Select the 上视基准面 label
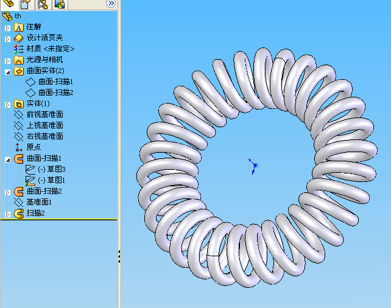Image resolution: width=391 pixels, height=308 pixels. point(45,125)
